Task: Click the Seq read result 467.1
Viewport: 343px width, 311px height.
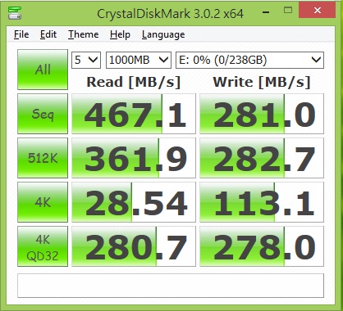Action: [x=134, y=114]
